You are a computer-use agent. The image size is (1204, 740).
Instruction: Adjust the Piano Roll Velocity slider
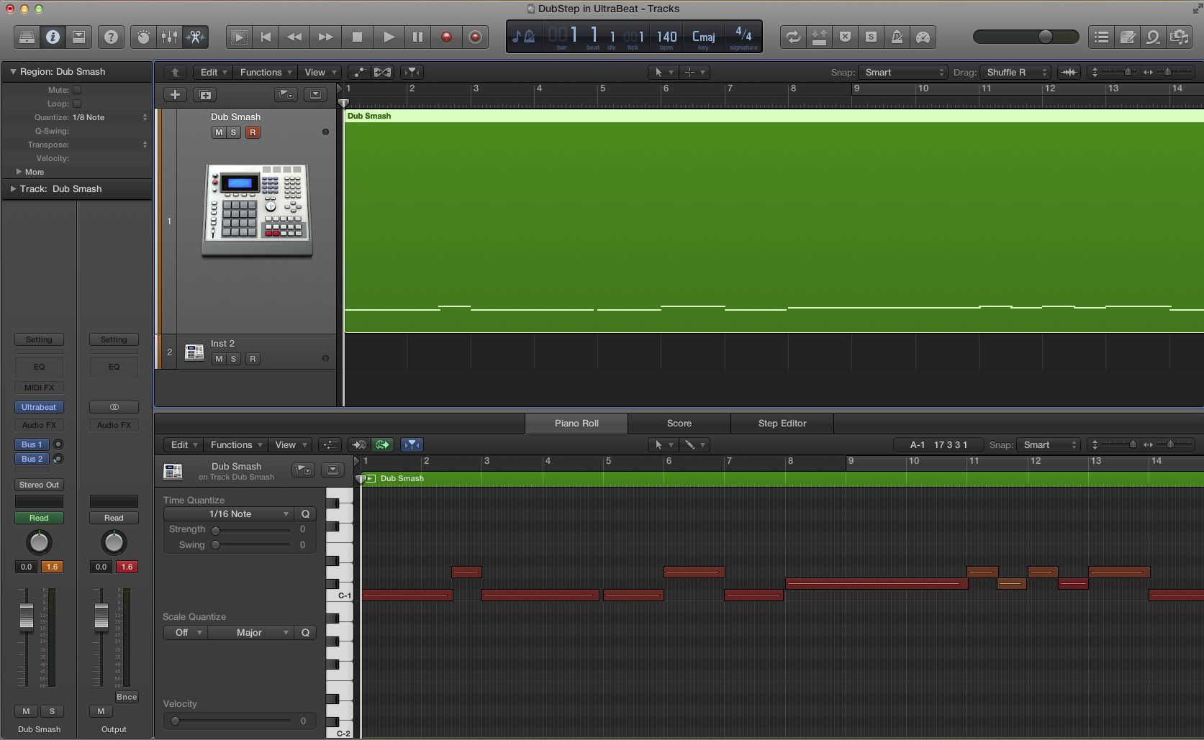[232, 721]
